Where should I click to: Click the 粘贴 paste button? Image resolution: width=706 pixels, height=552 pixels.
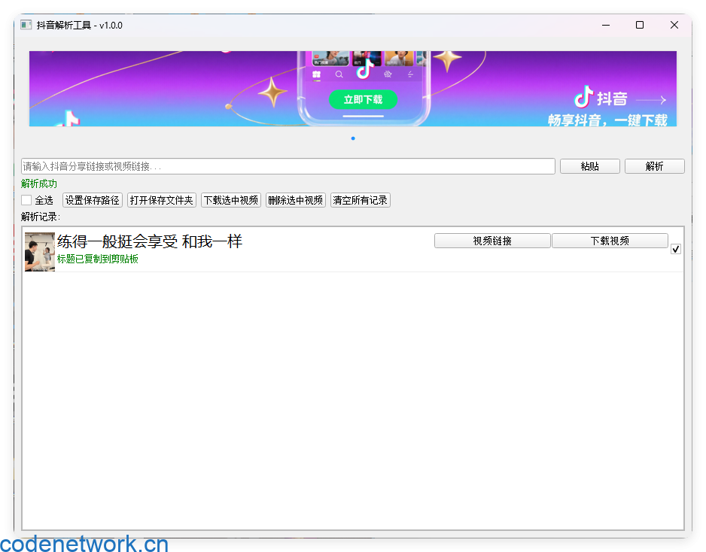590,166
